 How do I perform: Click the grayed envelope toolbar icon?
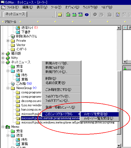[x=110, y=15]
